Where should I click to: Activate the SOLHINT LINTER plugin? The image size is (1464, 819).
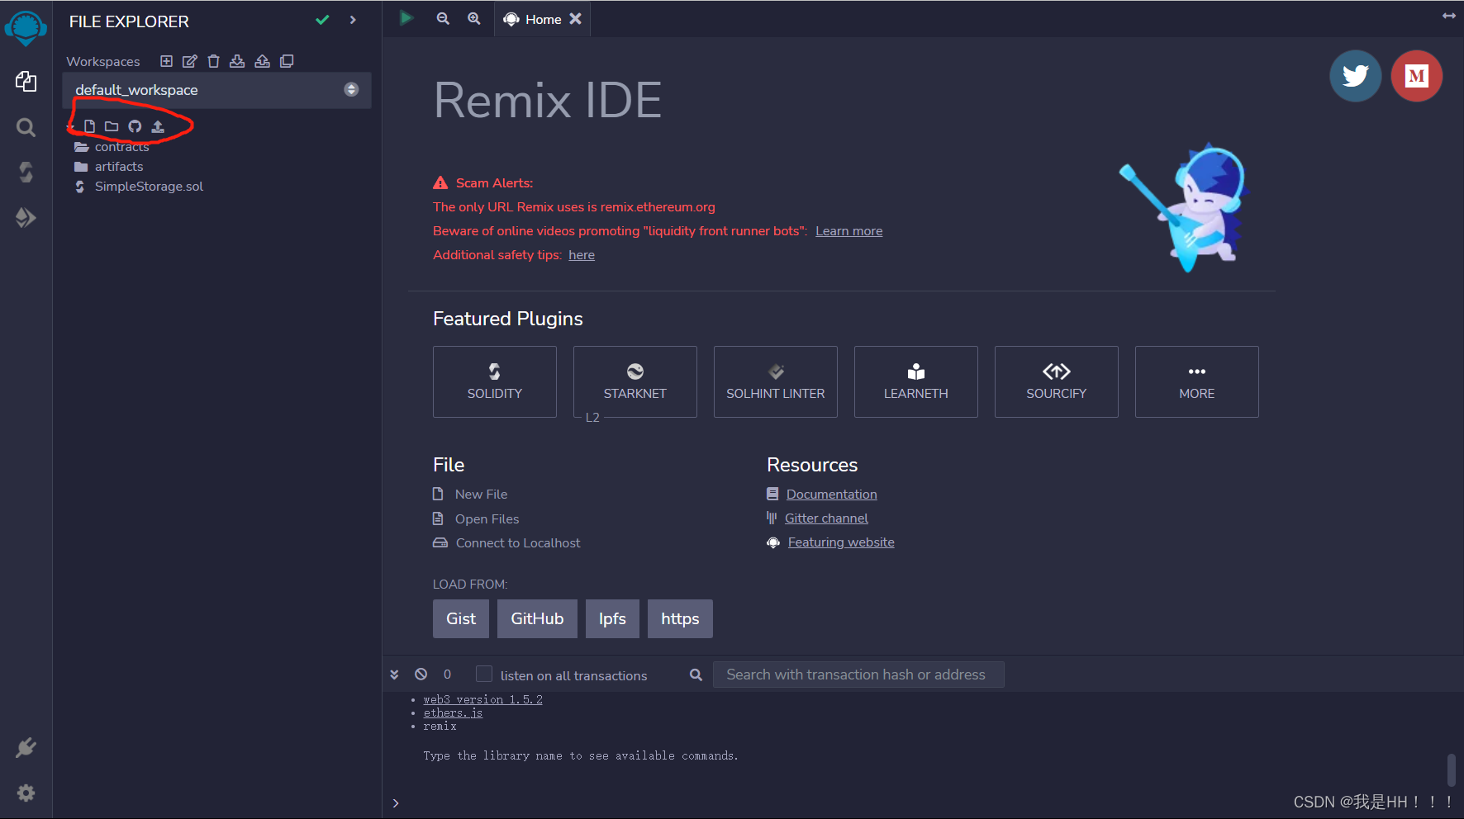coord(776,381)
